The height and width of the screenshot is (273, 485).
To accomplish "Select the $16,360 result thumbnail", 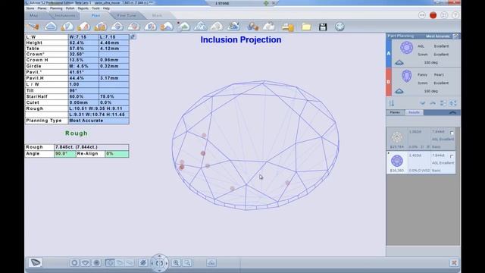I will (x=397, y=161).
